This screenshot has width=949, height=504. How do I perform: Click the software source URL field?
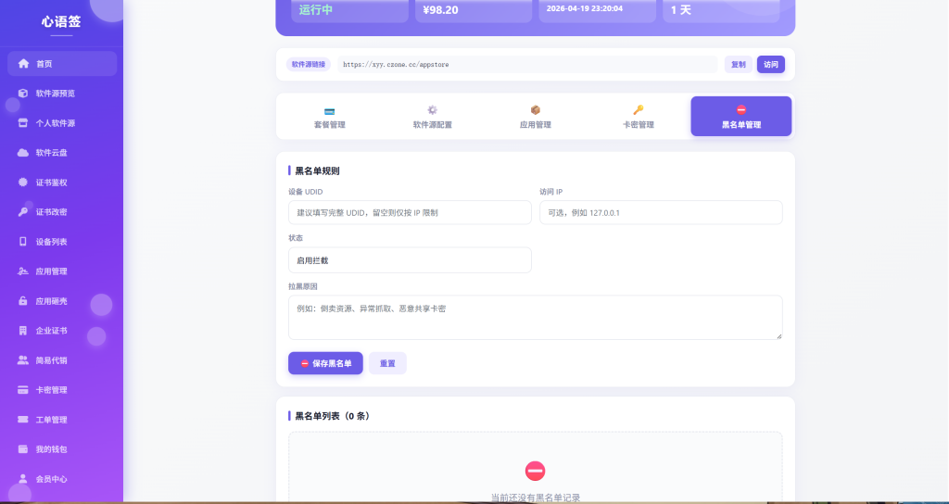tap(527, 64)
